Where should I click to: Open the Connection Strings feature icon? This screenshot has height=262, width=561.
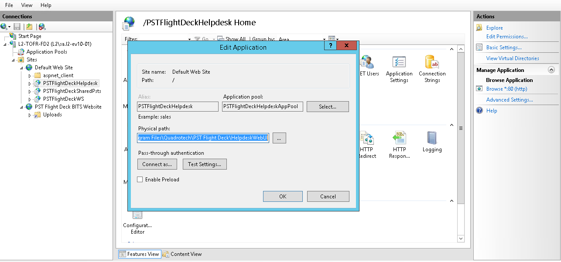432,62
